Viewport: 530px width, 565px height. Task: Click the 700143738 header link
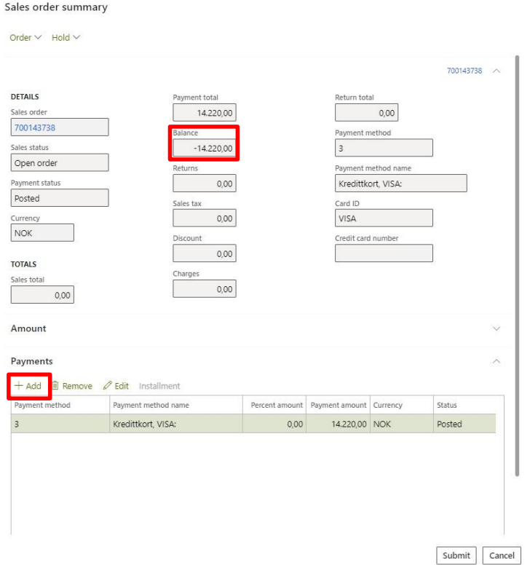click(x=464, y=71)
